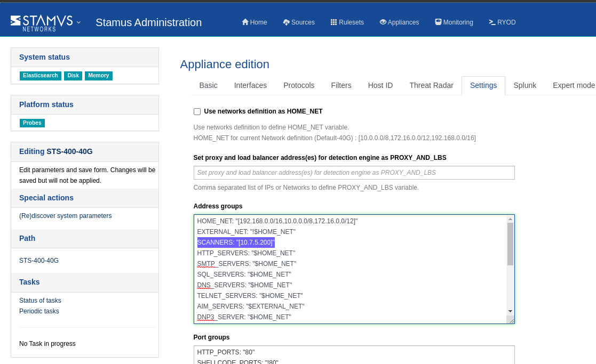Focus the PROXY_AND_LBS address input field
This screenshot has height=364, width=596.
(x=354, y=173)
